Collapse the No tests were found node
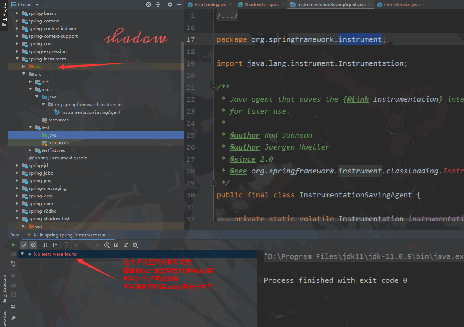This screenshot has width=464, height=327. (22, 254)
